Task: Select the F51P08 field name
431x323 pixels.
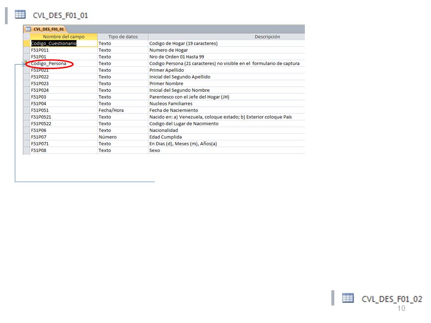Action: (39, 150)
